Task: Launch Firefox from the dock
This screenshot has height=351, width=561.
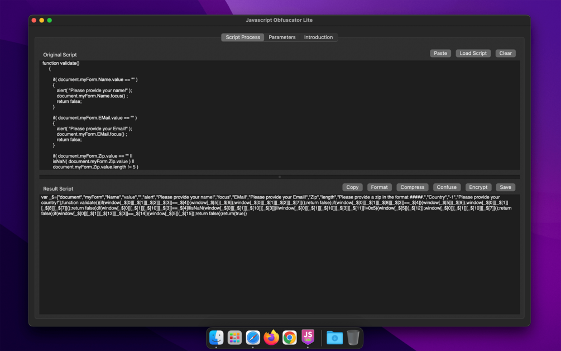Action: pyautogui.click(x=271, y=338)
